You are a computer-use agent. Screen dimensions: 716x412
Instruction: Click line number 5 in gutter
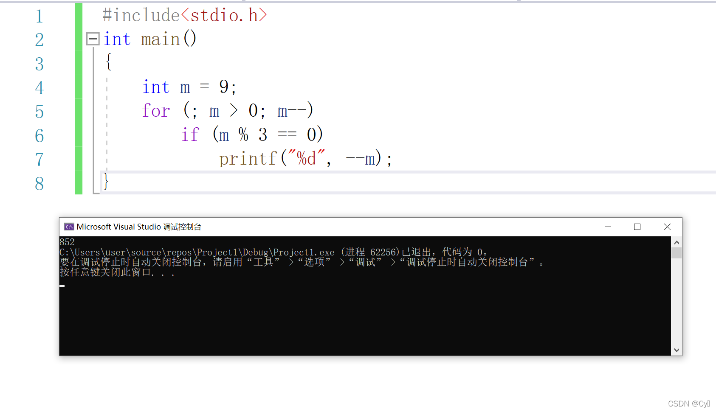(x=39, y=112)
